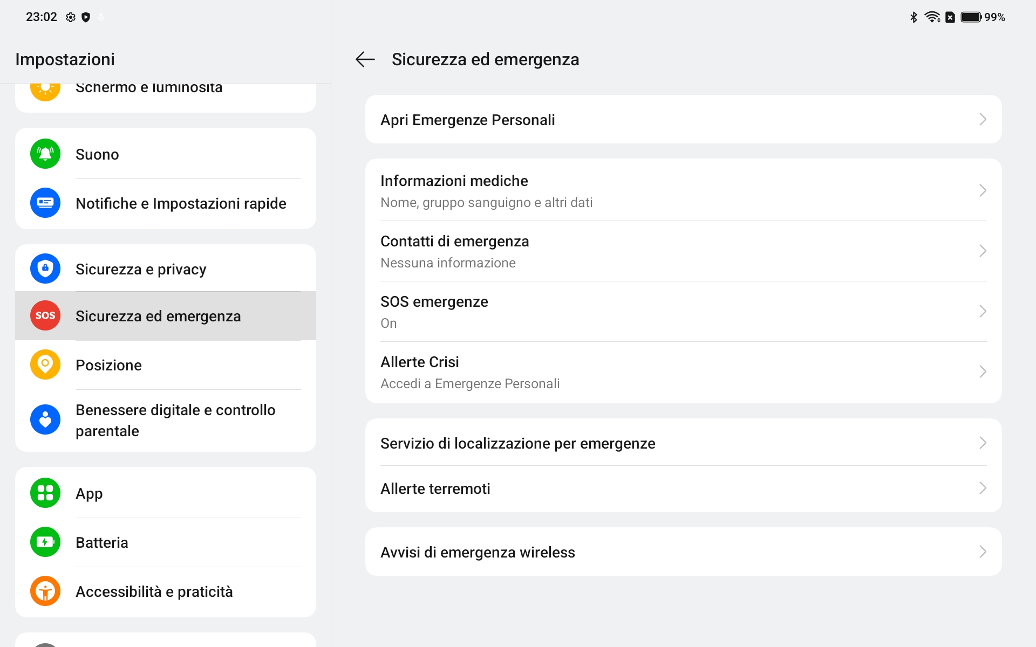
Task: Open Allerte Crisi entry
Action: click(683, 372)
